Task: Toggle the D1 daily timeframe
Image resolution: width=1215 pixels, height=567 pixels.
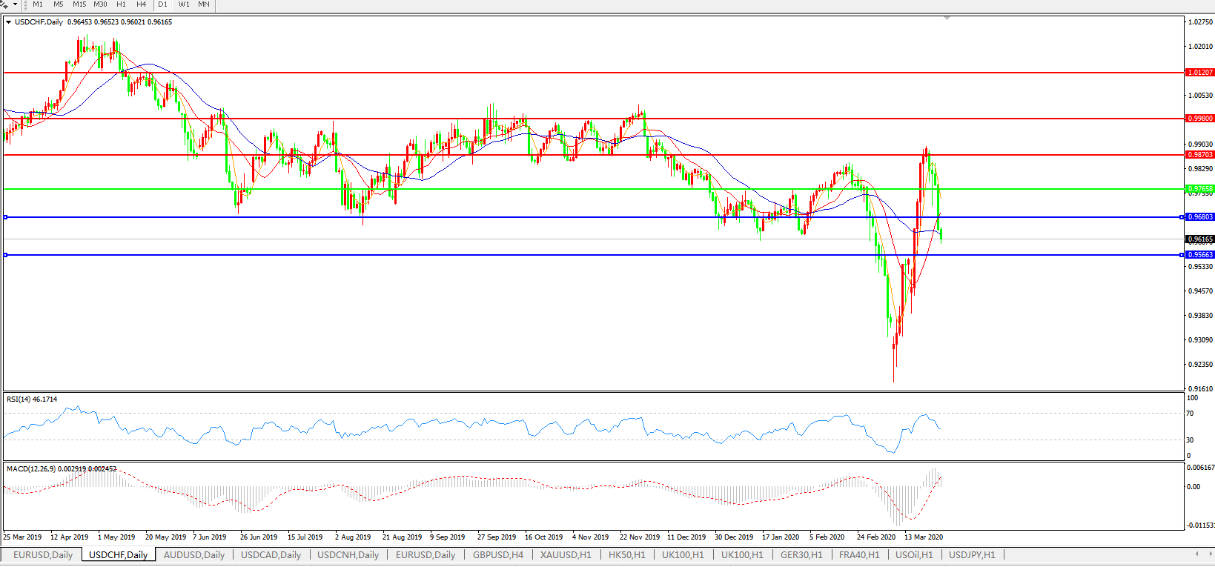Action: [163, 4]
